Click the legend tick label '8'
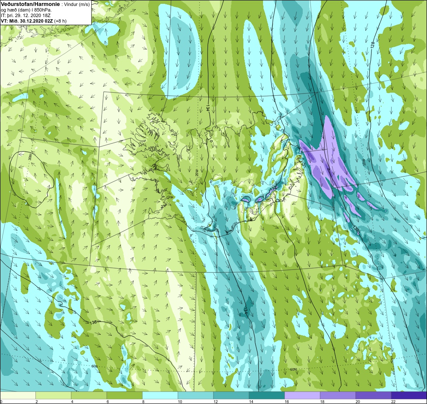The image size is (427, 404). (143, 401)
